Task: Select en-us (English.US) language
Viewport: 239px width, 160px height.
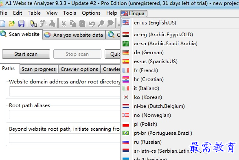Action: (155, 23)
